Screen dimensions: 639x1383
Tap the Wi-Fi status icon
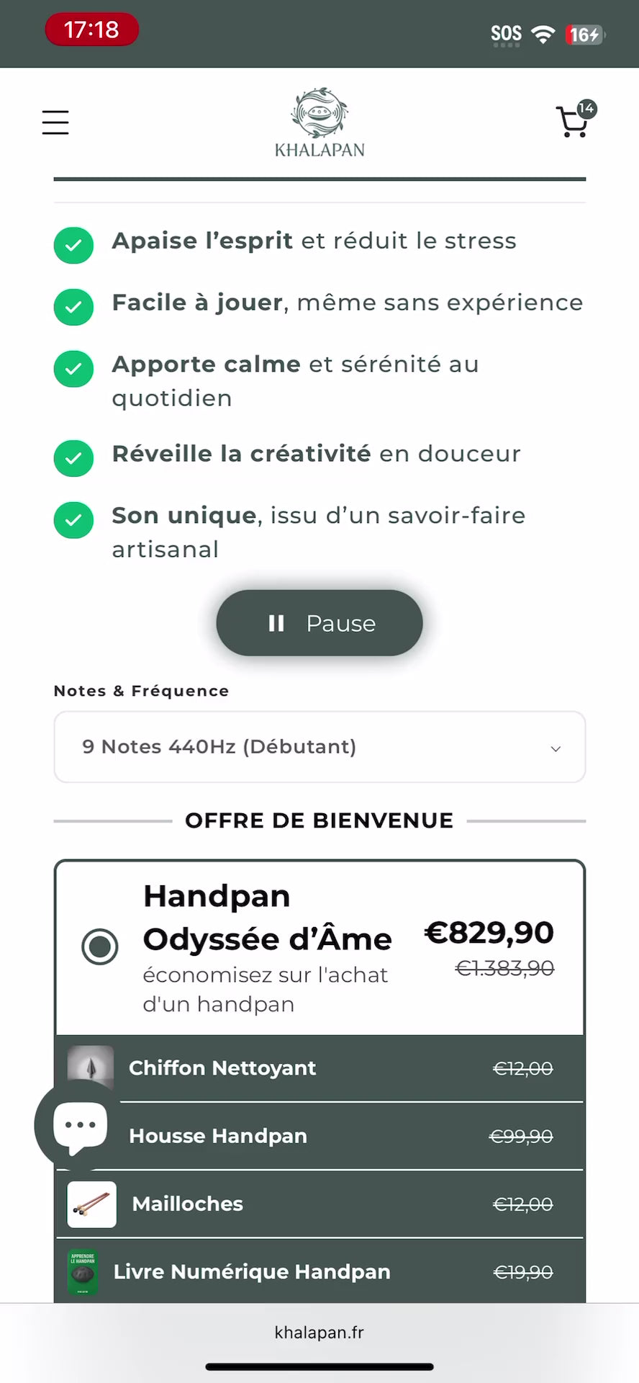pos(543,34)
